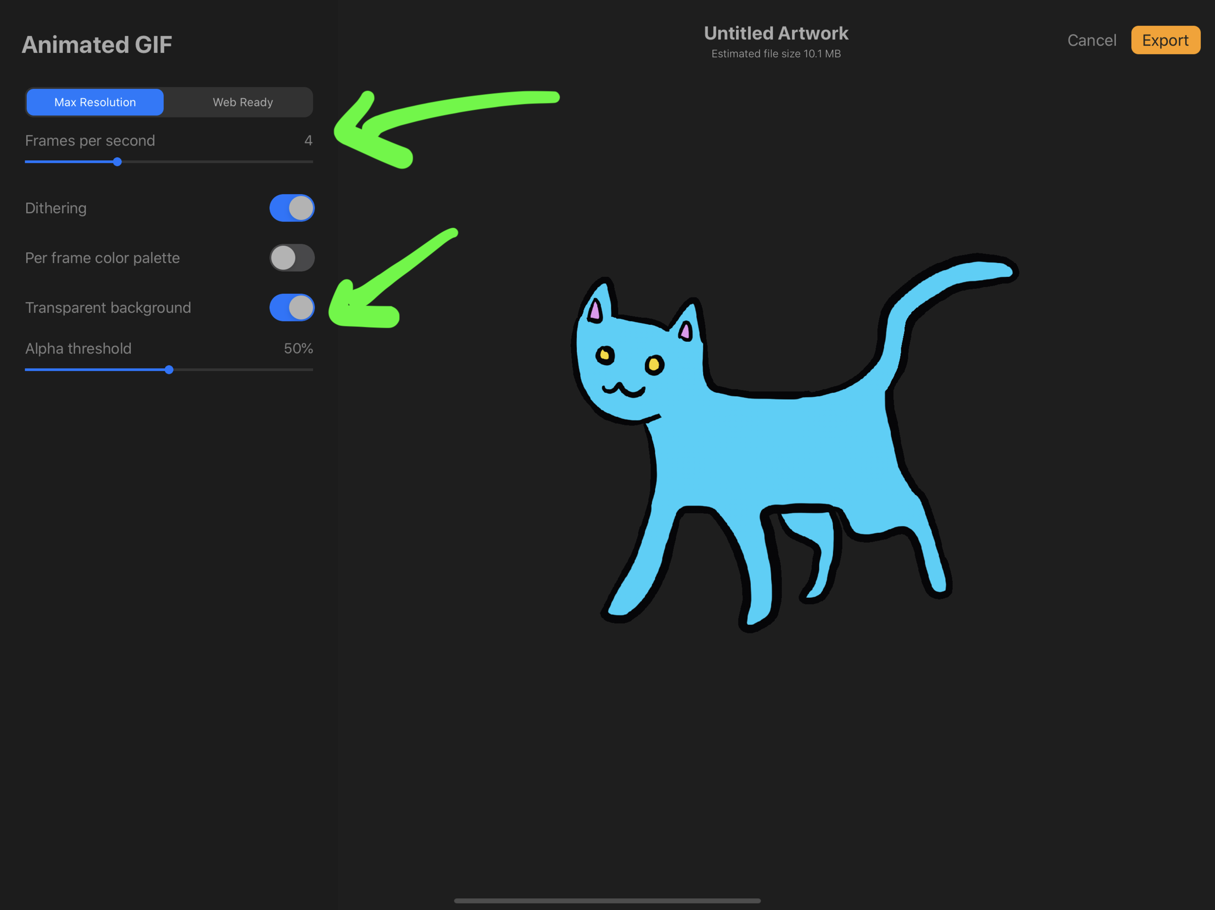
Task: Click the Frames per second label
Action: 89,140
